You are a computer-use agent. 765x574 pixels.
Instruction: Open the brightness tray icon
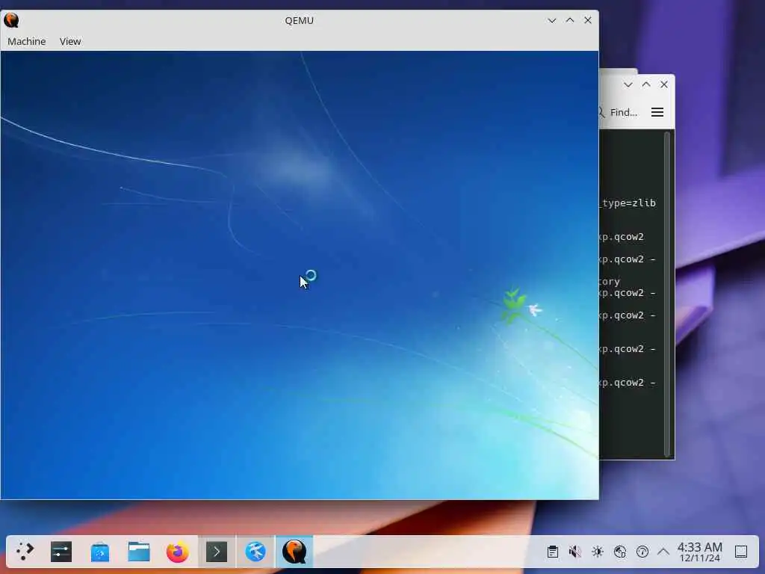tap(597, 552)
